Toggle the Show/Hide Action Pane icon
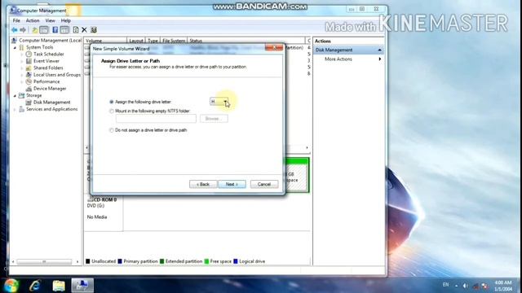This screenshot has width=522, height=293. coord(64,30)
